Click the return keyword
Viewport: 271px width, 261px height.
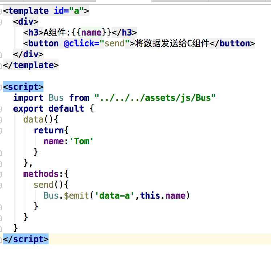click(x=49, y=130)
